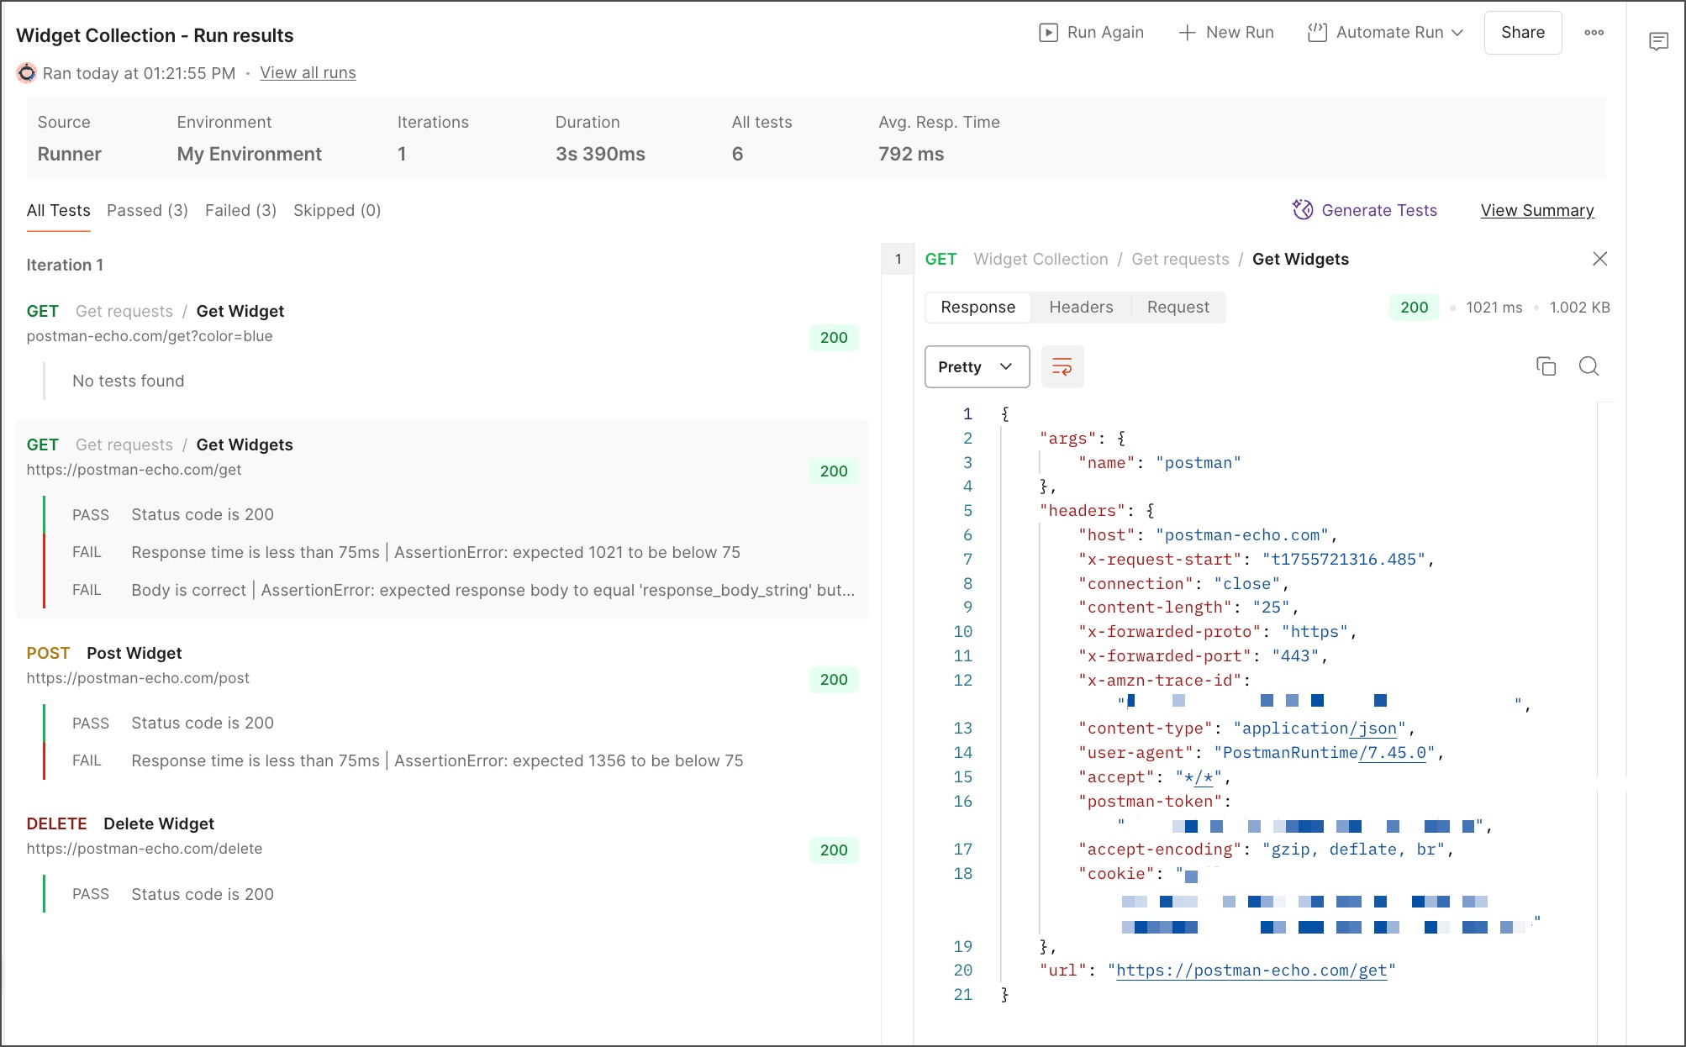Click the My Environment value
This screenshot has width=1686, height=1047.
click(x=249, y=154)
